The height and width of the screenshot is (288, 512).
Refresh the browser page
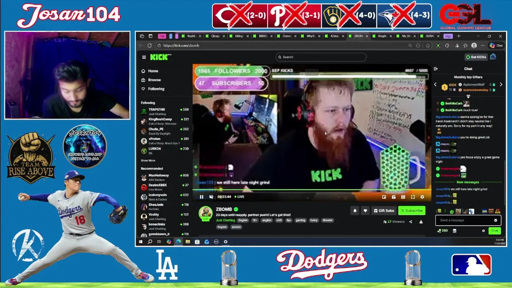(x=150, y=46)
